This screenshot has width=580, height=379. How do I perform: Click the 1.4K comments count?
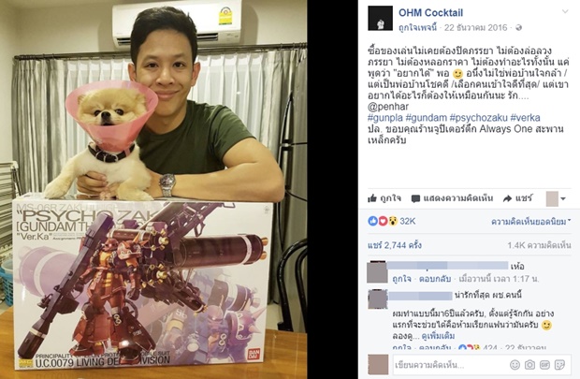click(540, 245)
